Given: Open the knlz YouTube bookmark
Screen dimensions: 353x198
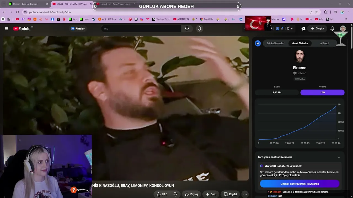Looking at the screenshot, I should [x=319, y=19].
